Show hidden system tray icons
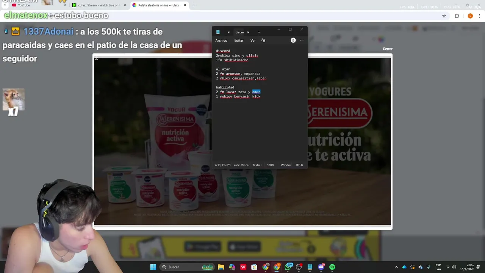This screenshot has width=485, height=273. (396, 267)
